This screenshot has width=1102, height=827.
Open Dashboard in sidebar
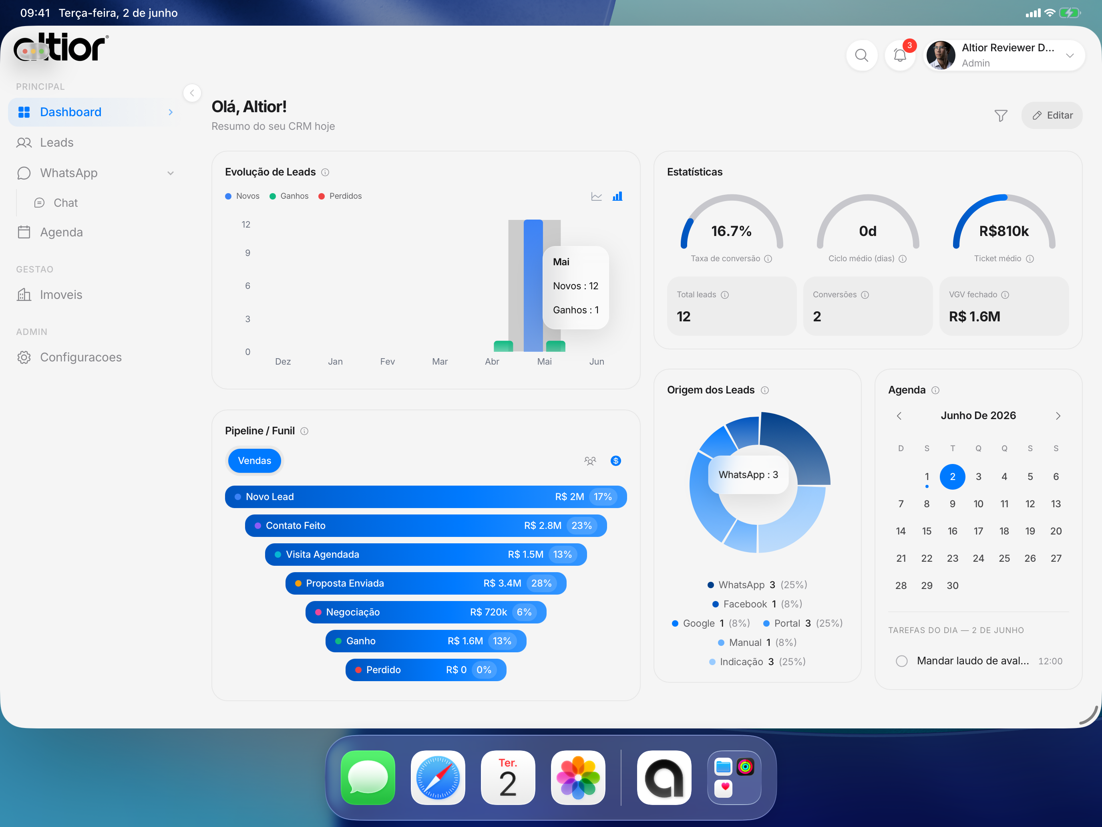click(94, 112)
